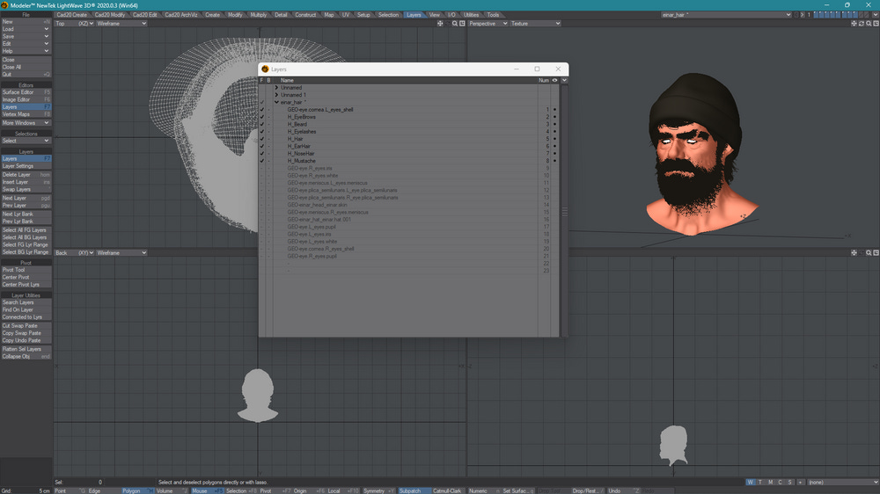Select the W weight map mode button
Viewport: 880px width, 494px height.
(751, 483)
